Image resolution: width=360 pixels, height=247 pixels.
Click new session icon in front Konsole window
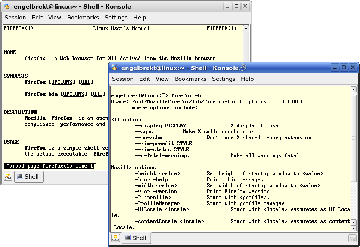(x=115, y=238)
